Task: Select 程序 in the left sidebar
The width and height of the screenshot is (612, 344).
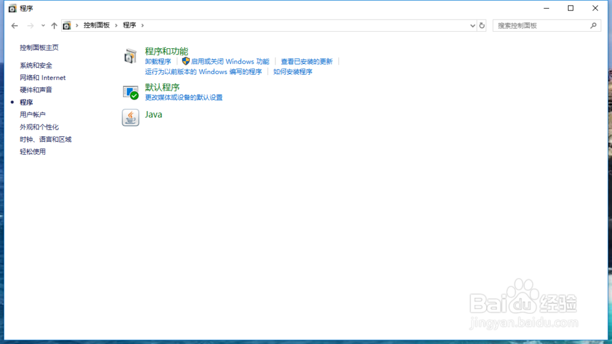Action: coord(26,102)
